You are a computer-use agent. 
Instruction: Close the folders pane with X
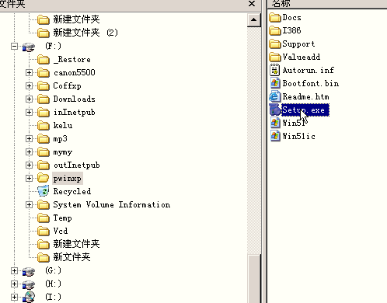(x=252, y=4)
